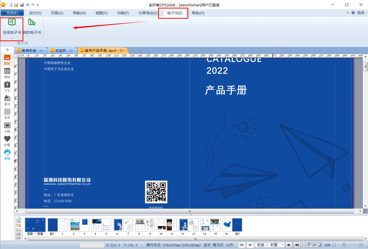This screenshot has width=368, height=249.
Task: Switch to the 欢迎页 document tab
Action: [x=61, y=51]
